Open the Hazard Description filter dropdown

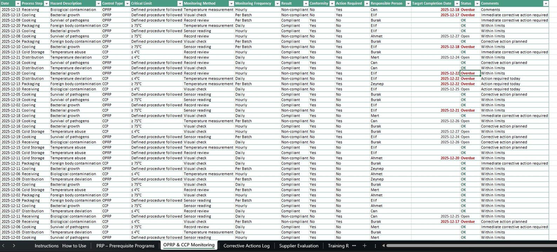click(98, 4)
